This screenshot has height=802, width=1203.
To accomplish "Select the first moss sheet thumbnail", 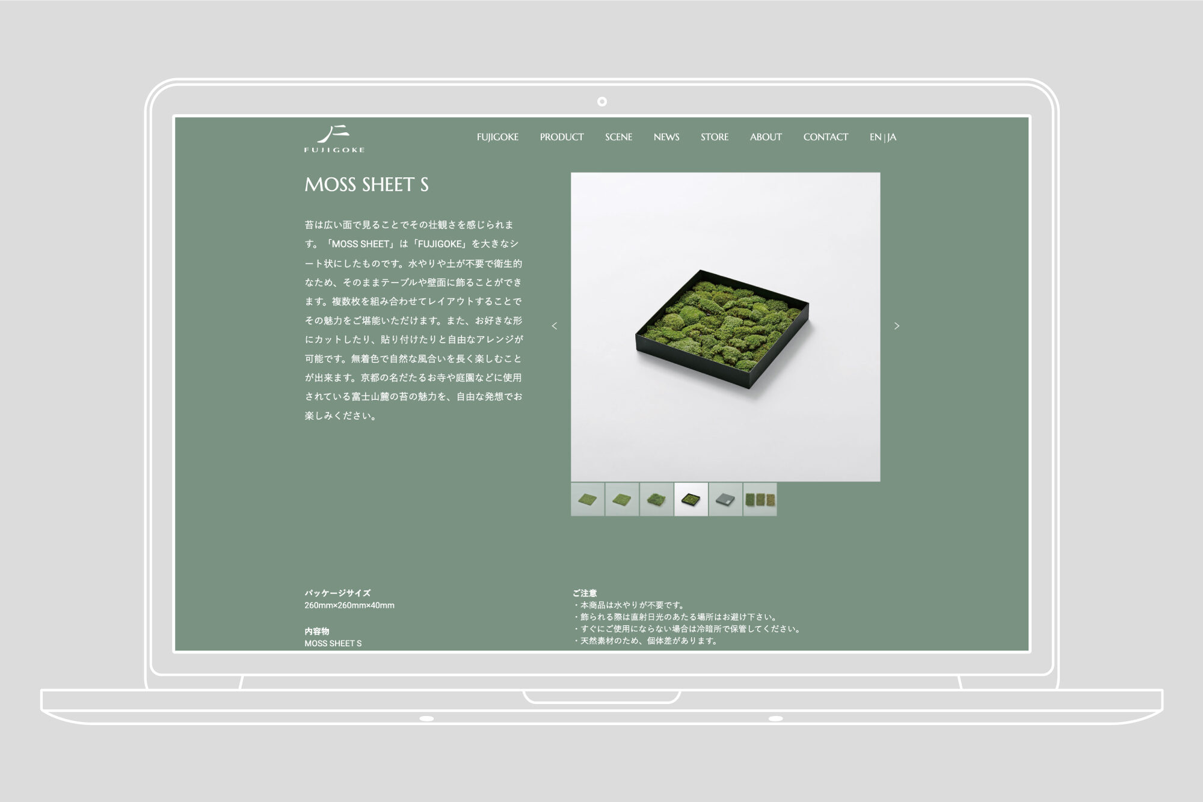I will 587,499.
